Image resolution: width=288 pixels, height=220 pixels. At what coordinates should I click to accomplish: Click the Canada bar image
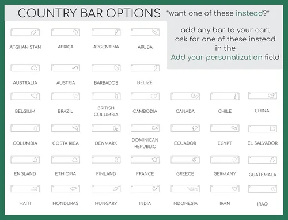(x=185, y=96)
